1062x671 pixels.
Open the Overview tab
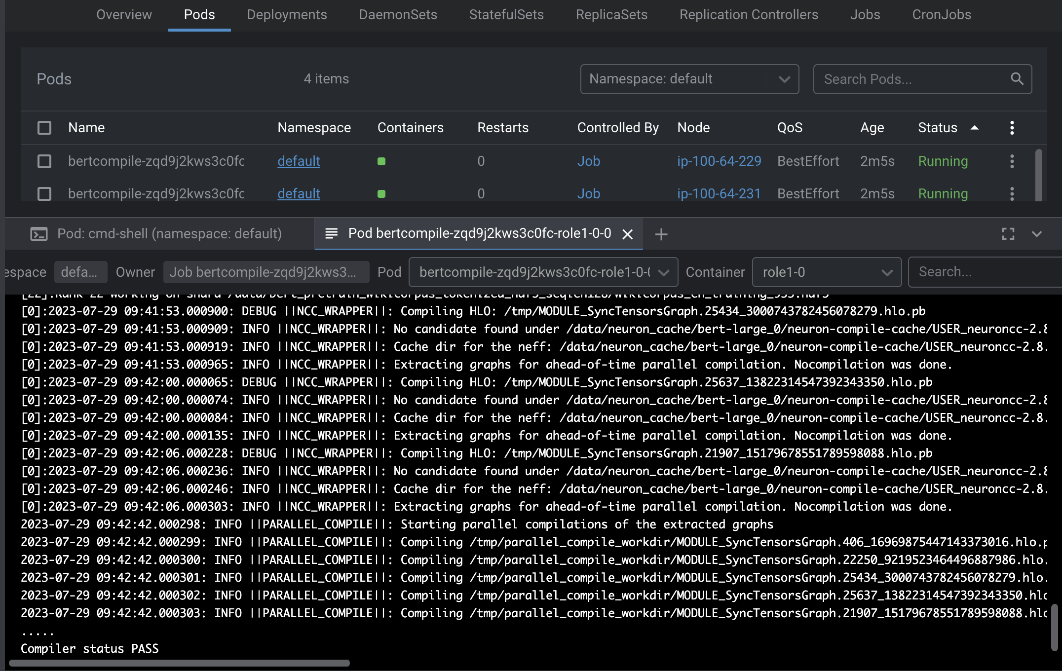point(124,15)
